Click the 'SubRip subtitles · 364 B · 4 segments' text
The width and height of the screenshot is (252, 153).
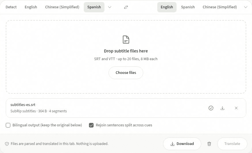pos(38,111)
